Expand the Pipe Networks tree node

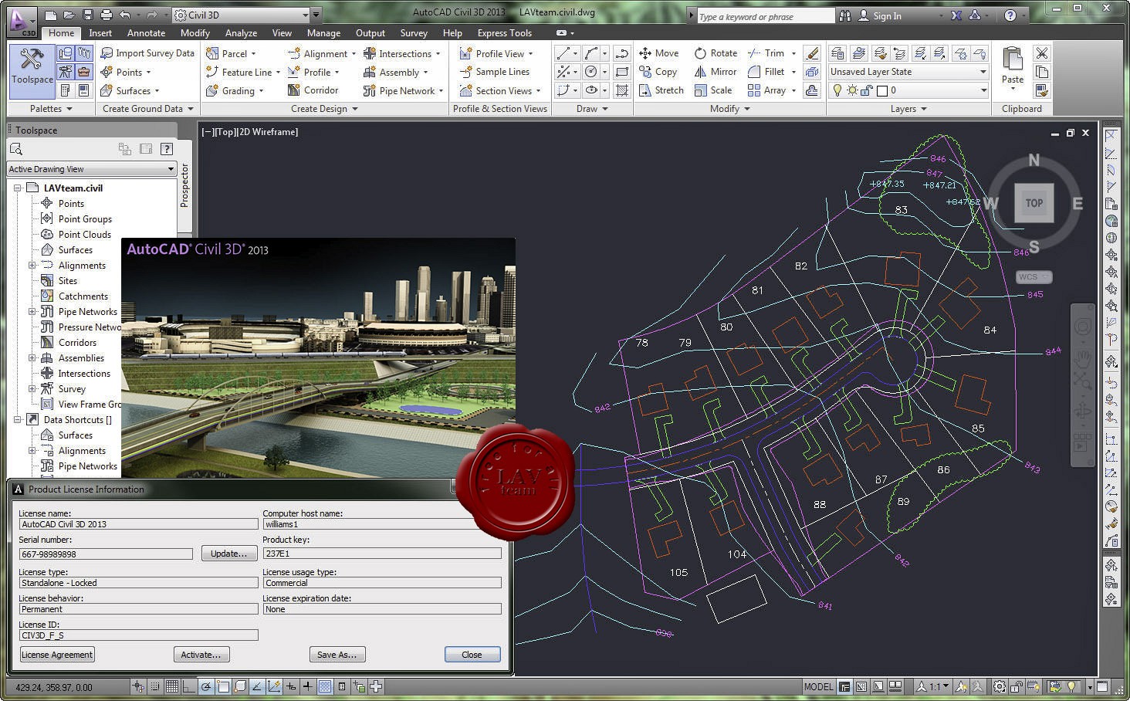click(x=32, y=312)
